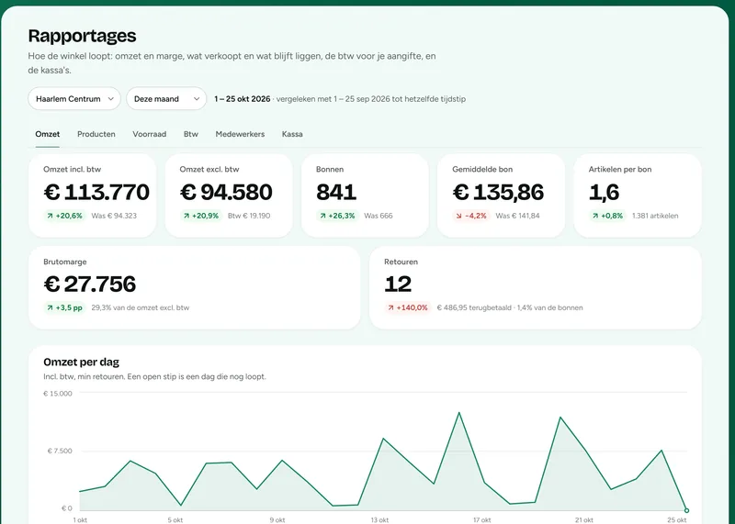Image resolution: width=735 pixels, height=524 pixels.
Task: Open the Deze maand period dropdown
Action: (166, 99)
